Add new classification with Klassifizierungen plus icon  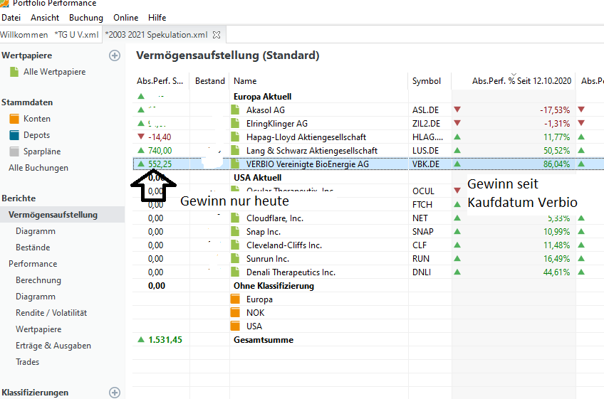(x=115, y=393)
